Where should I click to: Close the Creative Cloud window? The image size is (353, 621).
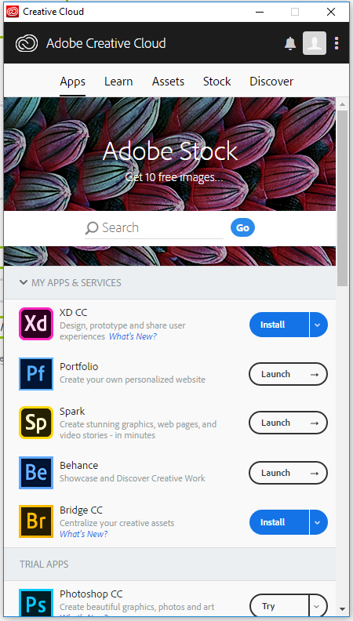(331, 12)
